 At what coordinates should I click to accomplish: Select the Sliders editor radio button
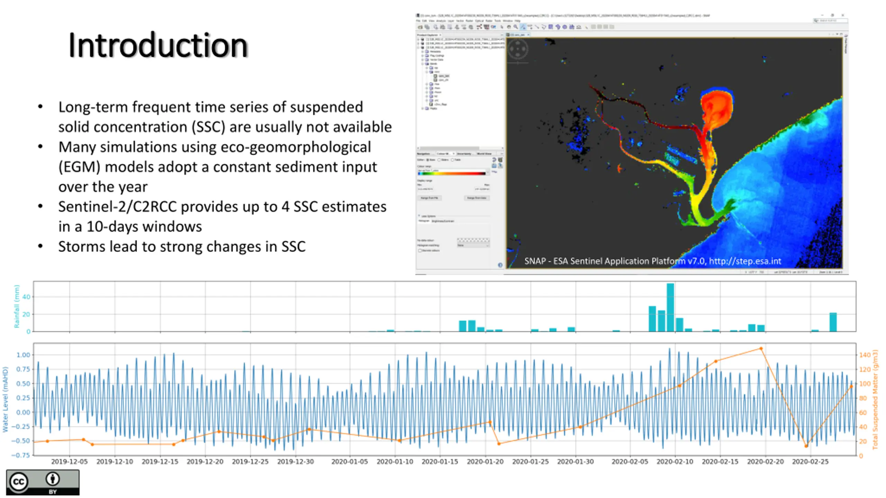coord(440,160)
